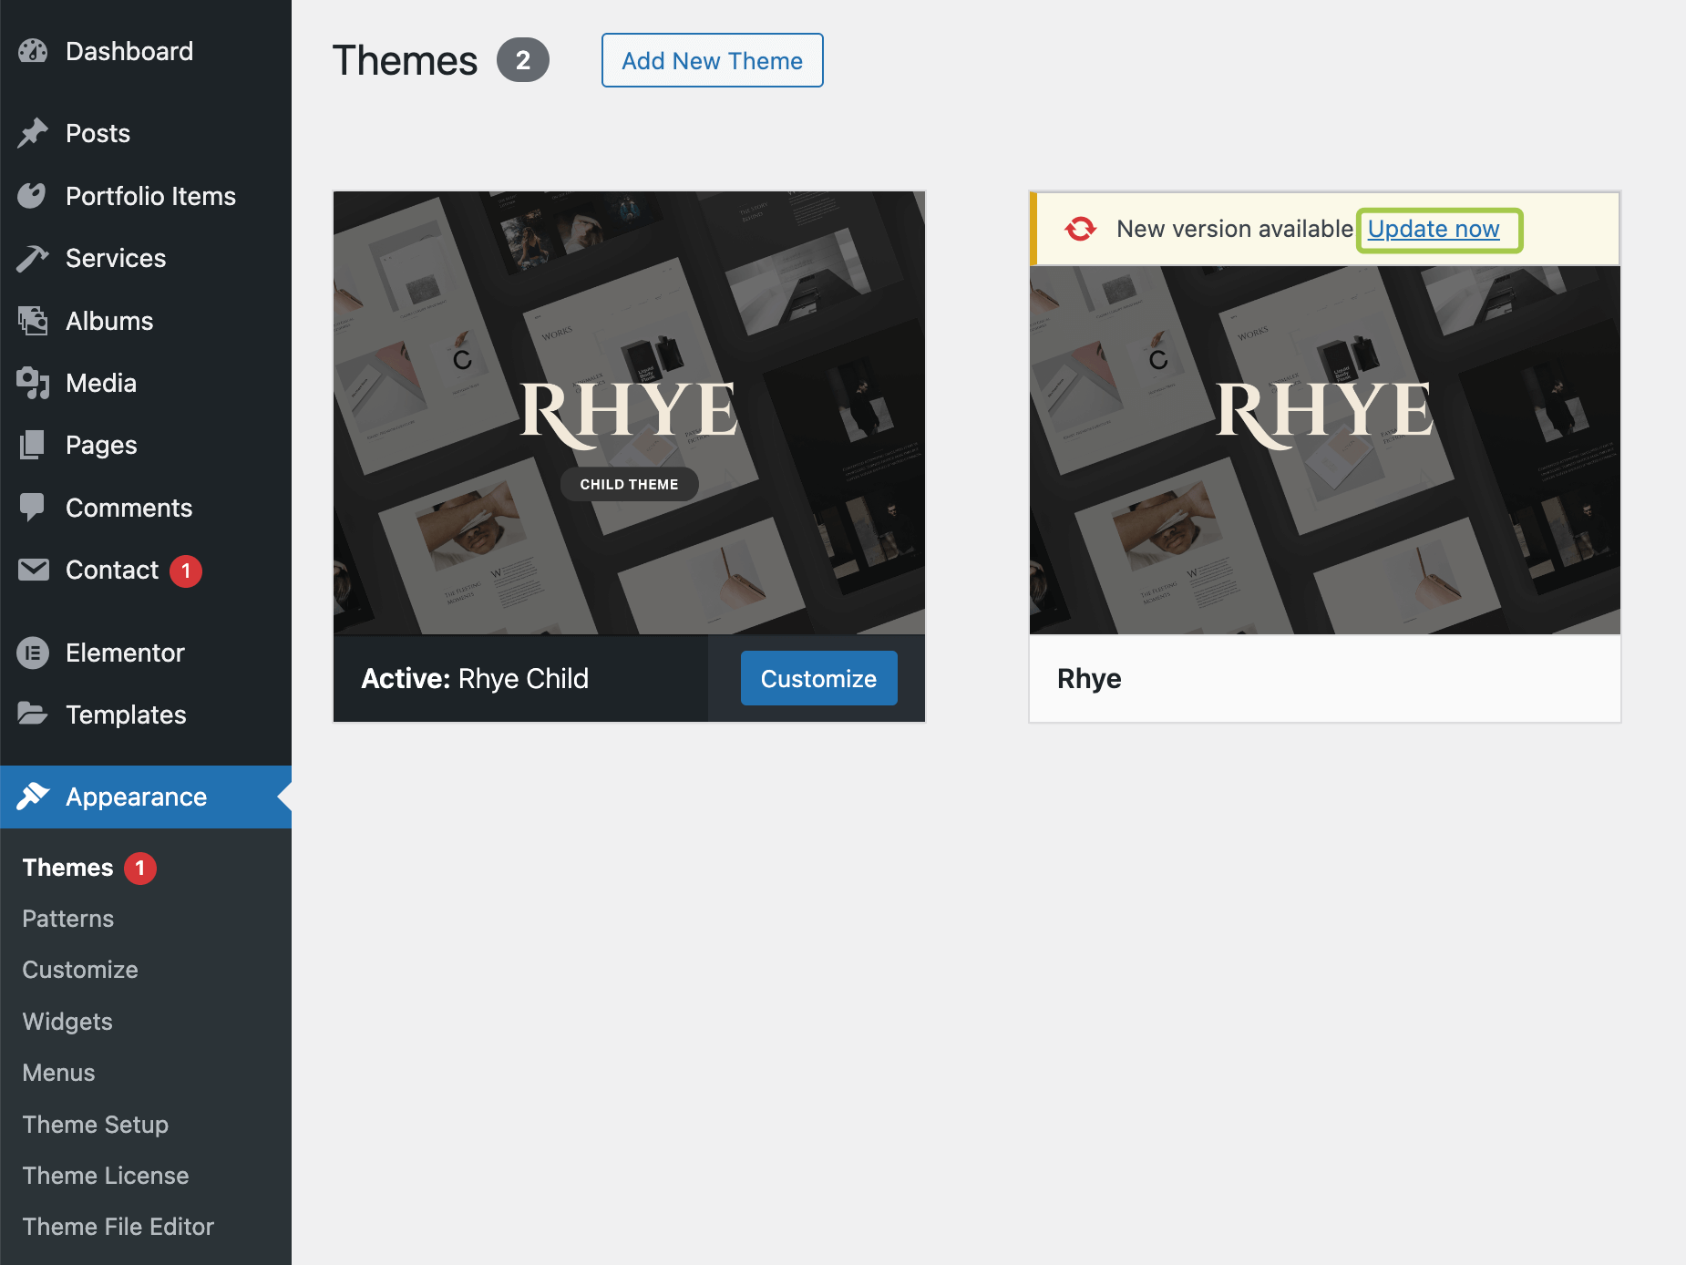Click the Pages stacked-sheets icon
The image size is (1686, 1265).
pos(33,445)
